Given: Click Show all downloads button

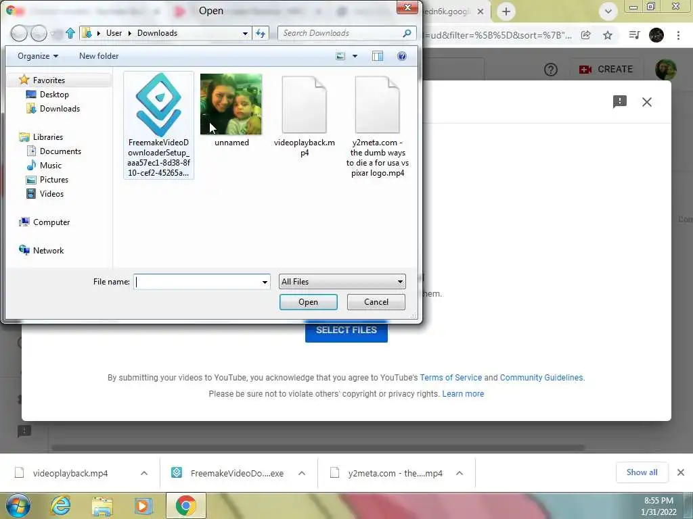Looking at the screenshot, I should [642, 472].
